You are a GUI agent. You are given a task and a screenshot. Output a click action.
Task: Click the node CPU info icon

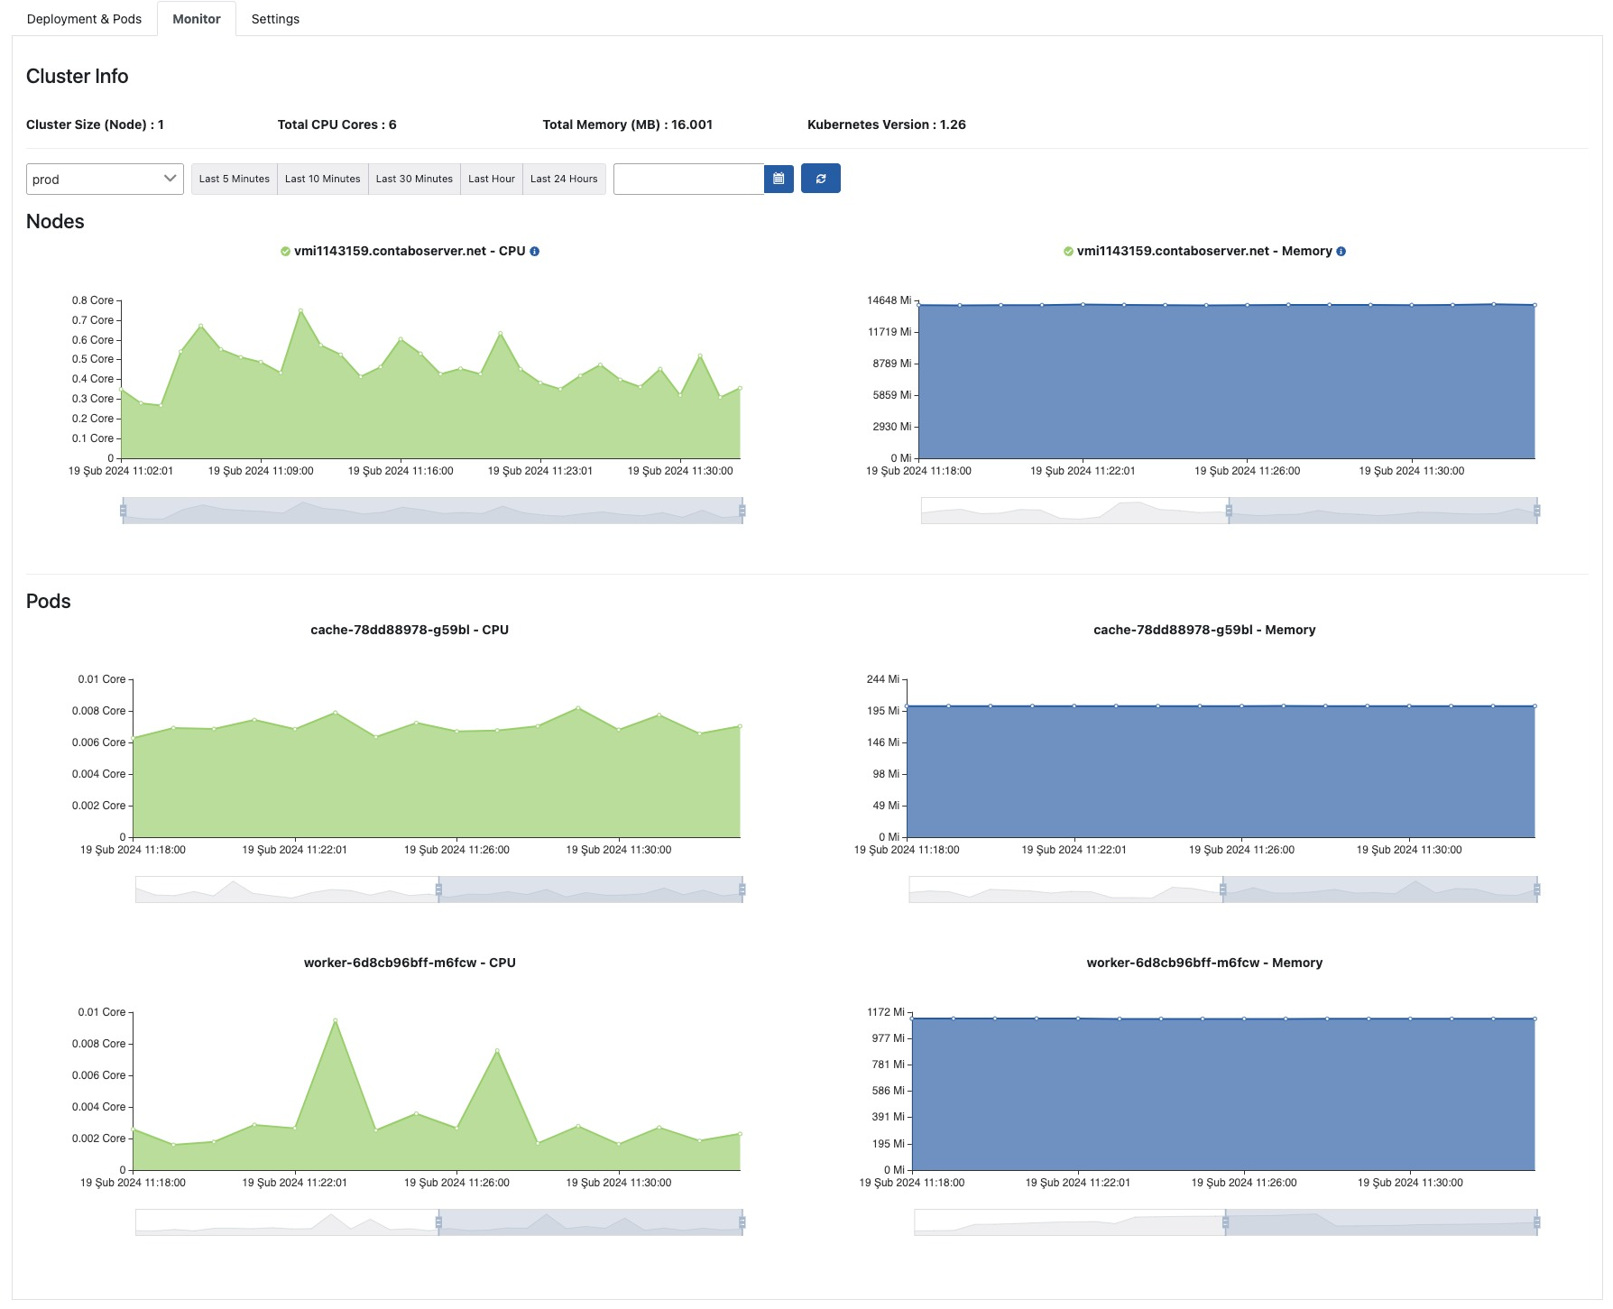pos(535,252)
